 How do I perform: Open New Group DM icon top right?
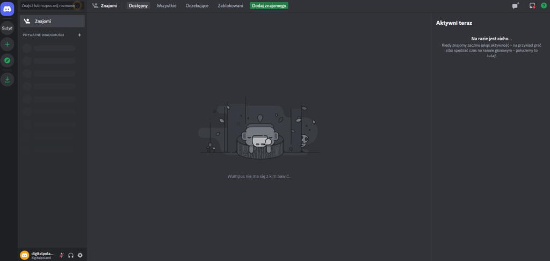515,5
